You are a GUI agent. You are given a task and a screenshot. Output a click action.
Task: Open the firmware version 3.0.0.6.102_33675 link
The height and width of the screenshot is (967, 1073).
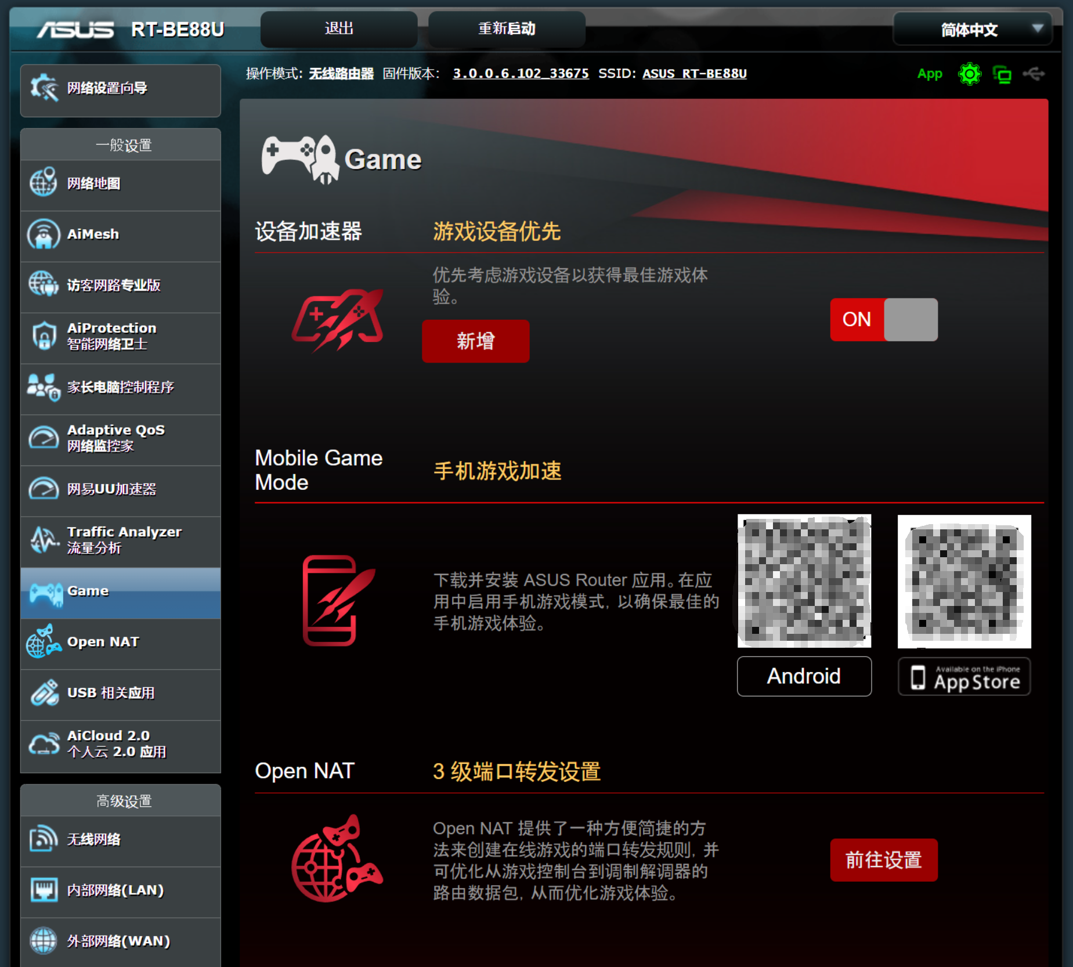pyautogui.click(x=521, y=74)
